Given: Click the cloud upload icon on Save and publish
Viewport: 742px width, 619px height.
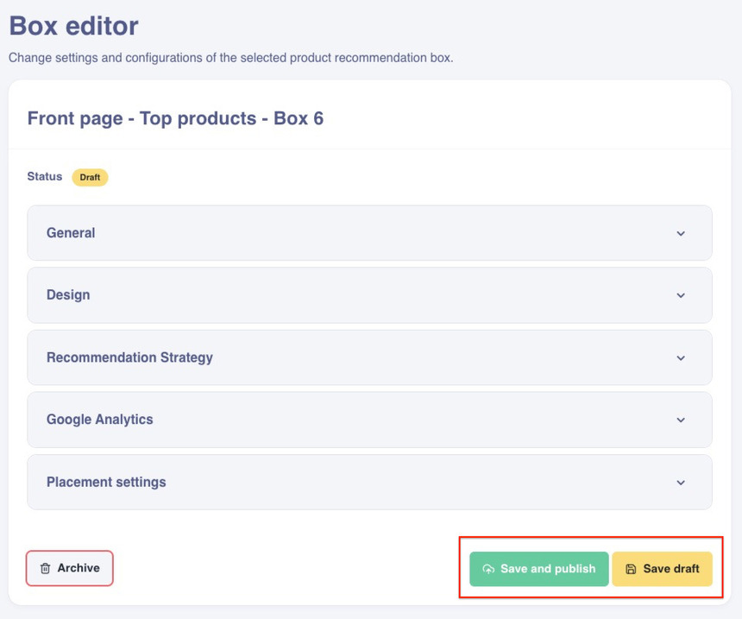Looking at the screenshot, I should (x=488, y=570).
